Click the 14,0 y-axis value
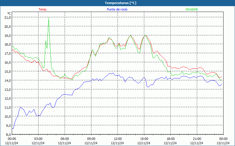This screenshot has height=146, width=235. click(x=8, y=81)
